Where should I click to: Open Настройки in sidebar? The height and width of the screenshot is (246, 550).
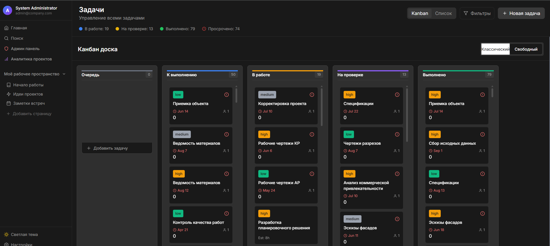click(22, 244)
